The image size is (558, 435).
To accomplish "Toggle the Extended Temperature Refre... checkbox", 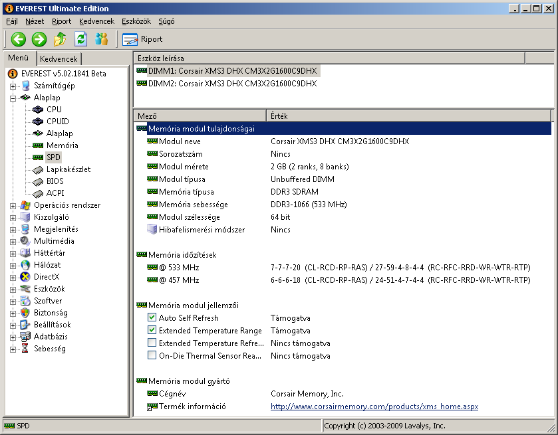I will (x=152, y=343).
